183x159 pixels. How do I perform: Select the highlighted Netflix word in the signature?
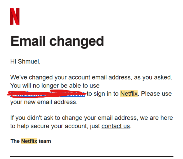(29, 141)
